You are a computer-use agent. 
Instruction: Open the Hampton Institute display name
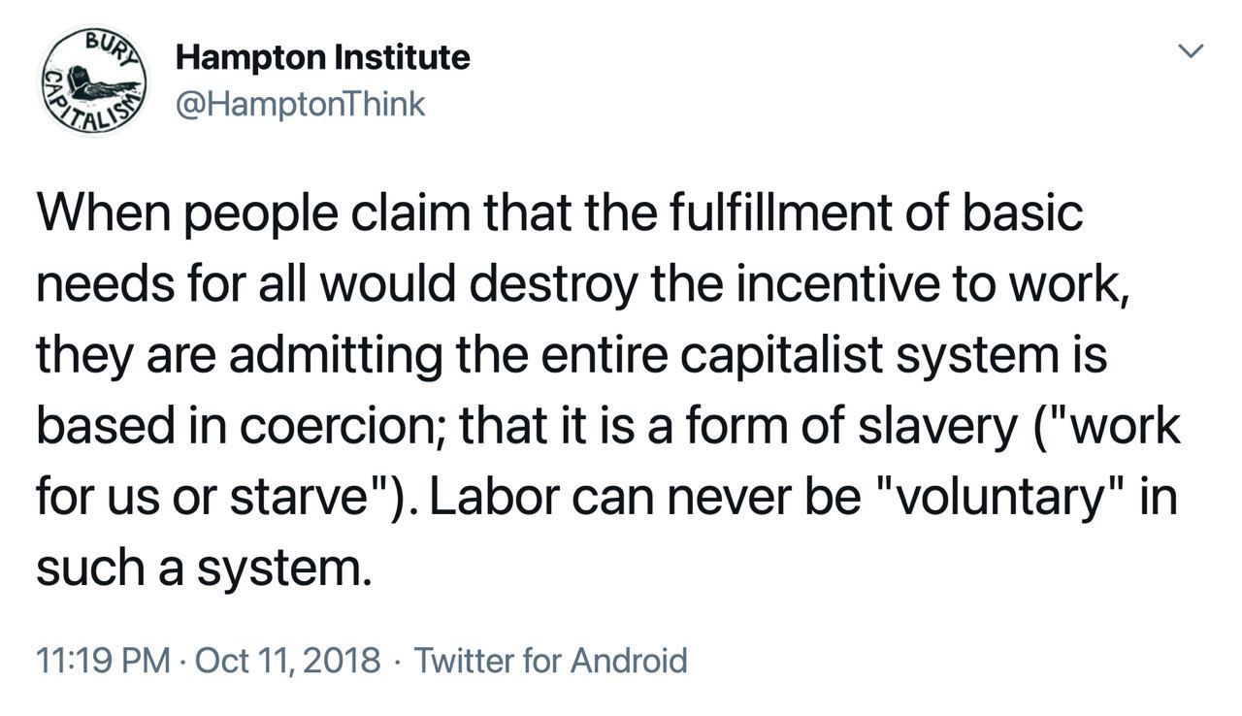click(x=322, y=58)
